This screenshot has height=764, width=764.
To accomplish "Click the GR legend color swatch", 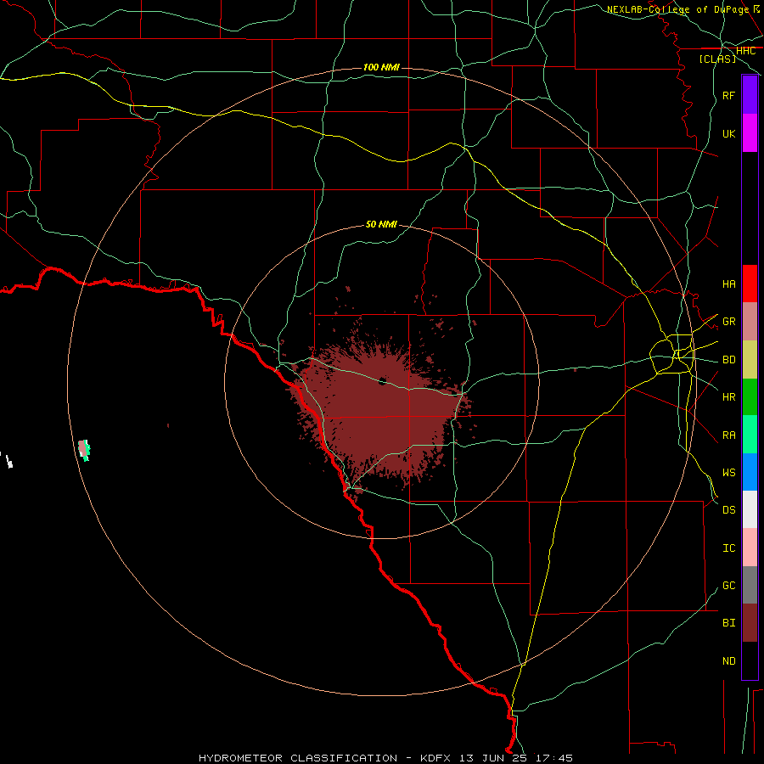I will point(750,322).
